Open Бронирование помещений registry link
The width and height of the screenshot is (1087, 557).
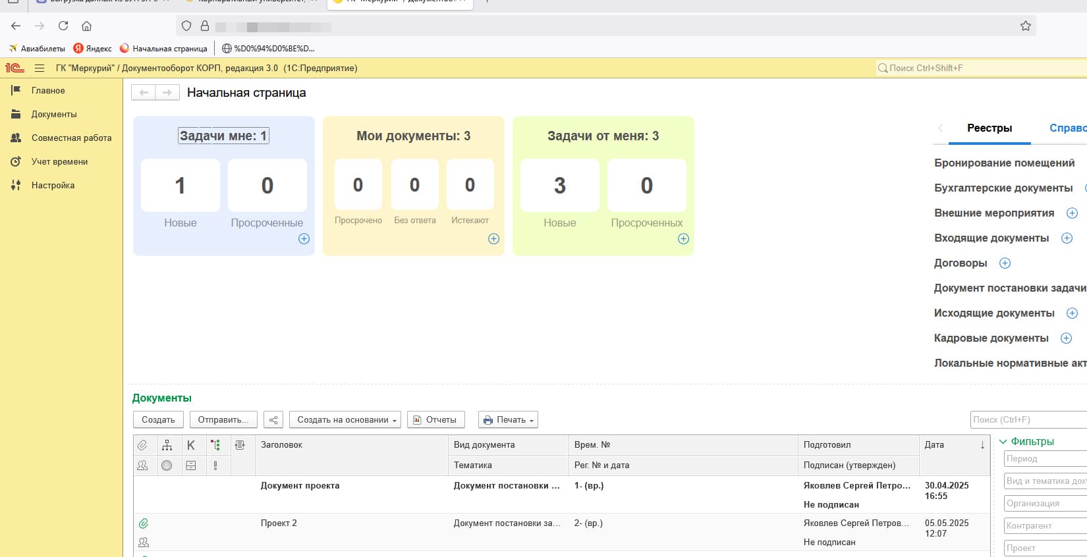pos(1004,163)
